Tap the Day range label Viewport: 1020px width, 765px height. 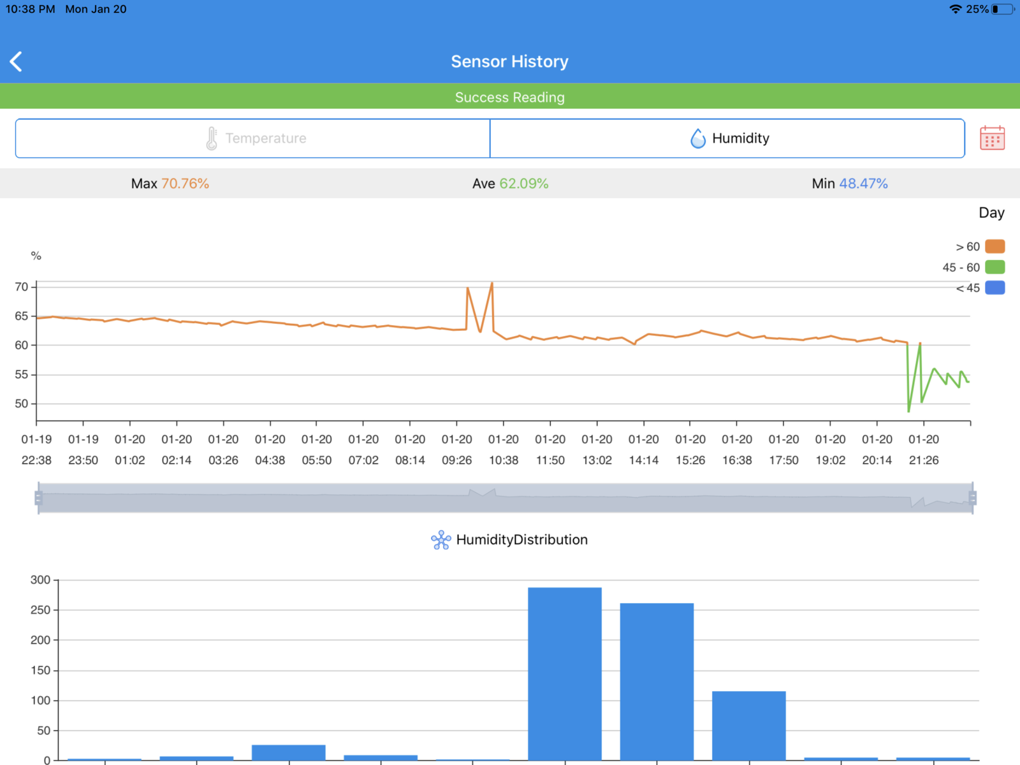coord(991,213)
